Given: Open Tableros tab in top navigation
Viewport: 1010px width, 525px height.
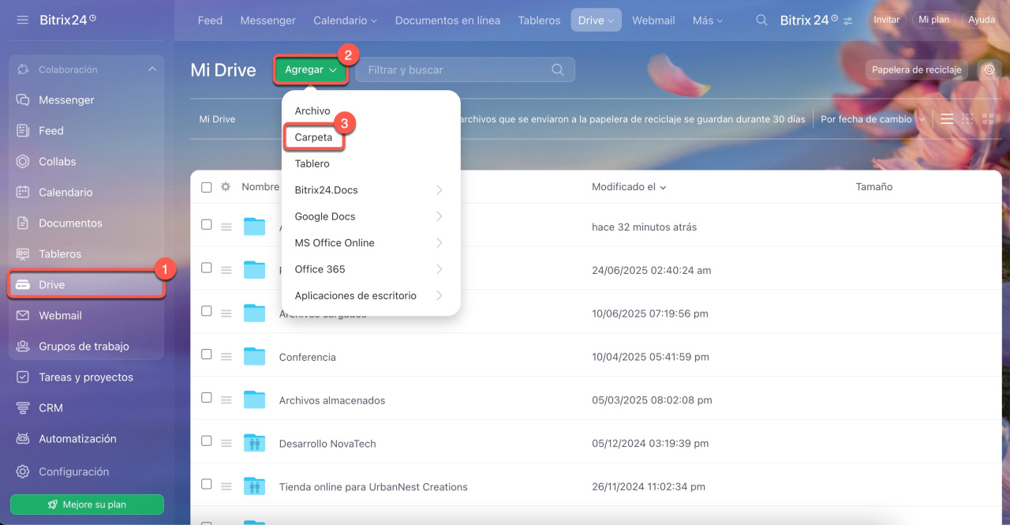Looking at the screenshot, I should point(539,21).
